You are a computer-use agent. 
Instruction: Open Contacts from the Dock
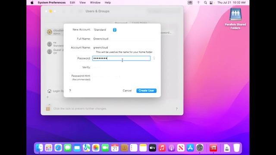click(124, 148)
